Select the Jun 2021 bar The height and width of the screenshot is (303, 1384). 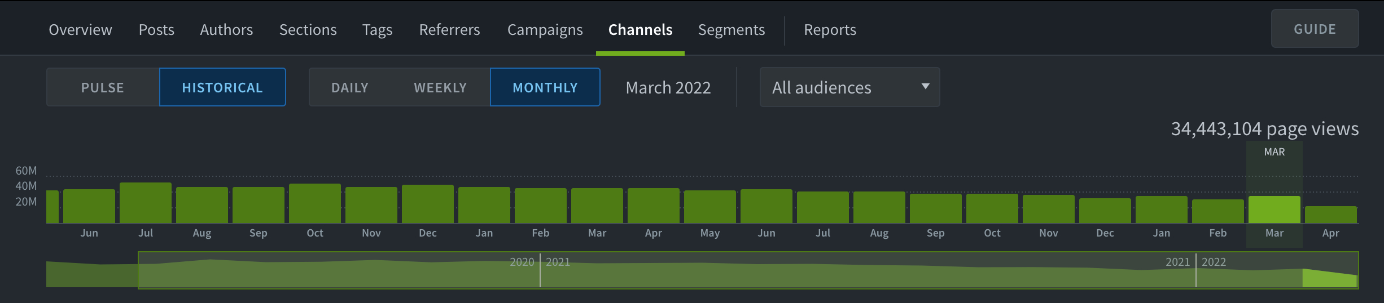pyautogui.click(x=767, y=206)
